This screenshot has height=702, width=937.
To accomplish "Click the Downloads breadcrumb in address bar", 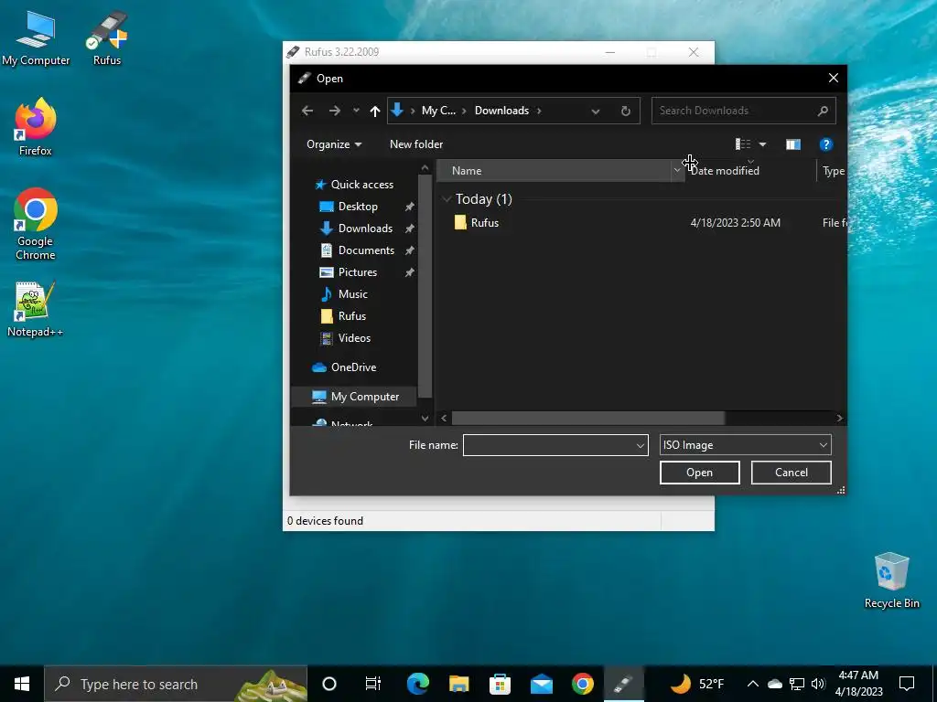I will 501,111.
